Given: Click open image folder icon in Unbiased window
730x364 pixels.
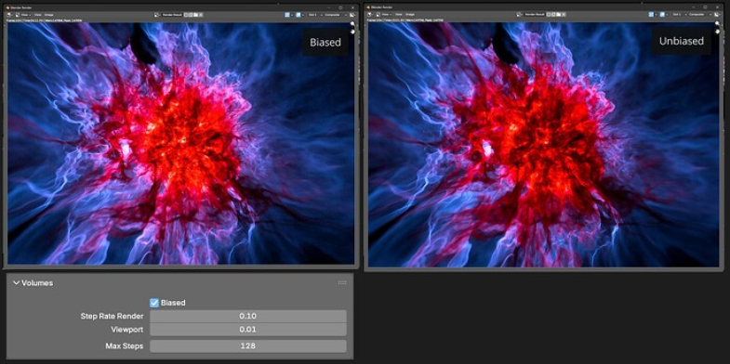Looking at the screenshot, I should pyautogui.click(x=558, y=15).
